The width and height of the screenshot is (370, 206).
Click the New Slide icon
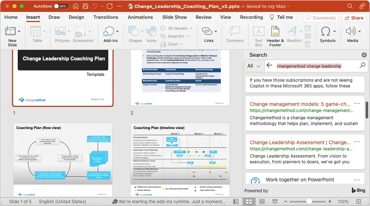10,31
